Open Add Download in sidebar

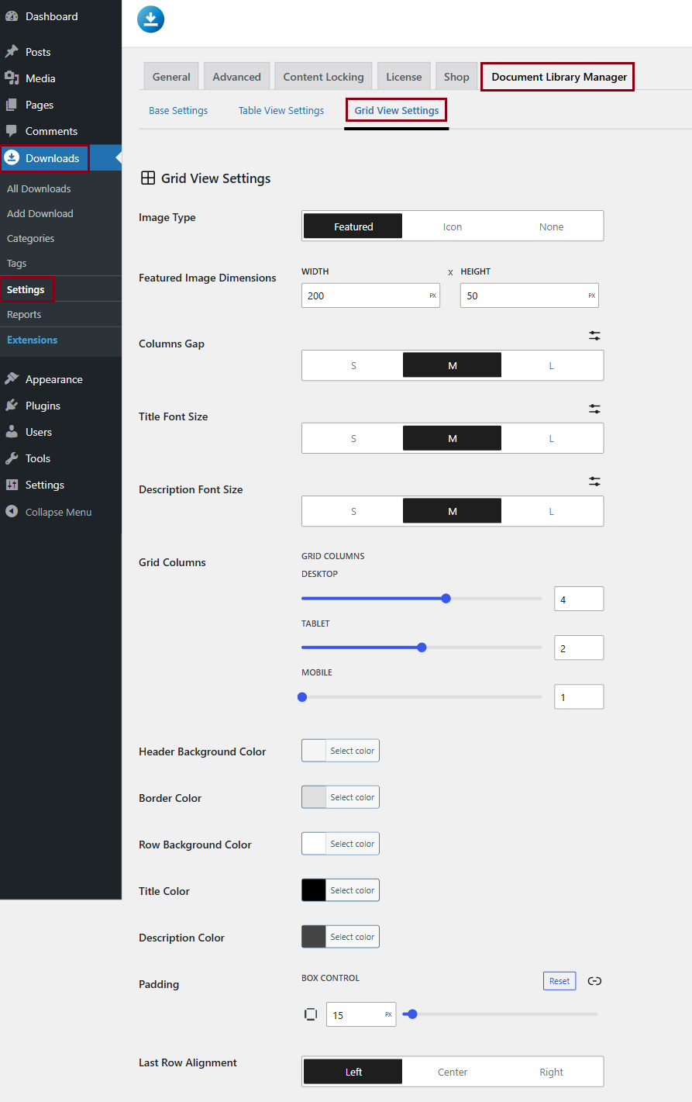point(40,213)
